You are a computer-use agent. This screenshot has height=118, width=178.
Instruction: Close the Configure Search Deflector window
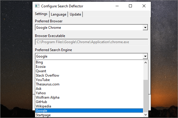(144, 6)
